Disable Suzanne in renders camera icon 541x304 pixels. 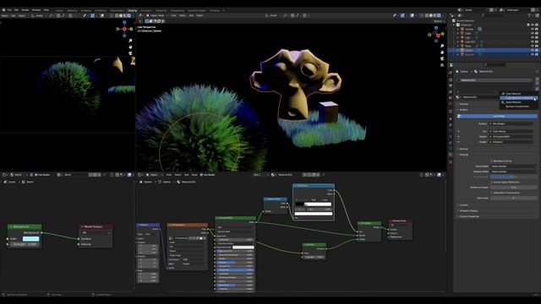click(x=537, y=54)
